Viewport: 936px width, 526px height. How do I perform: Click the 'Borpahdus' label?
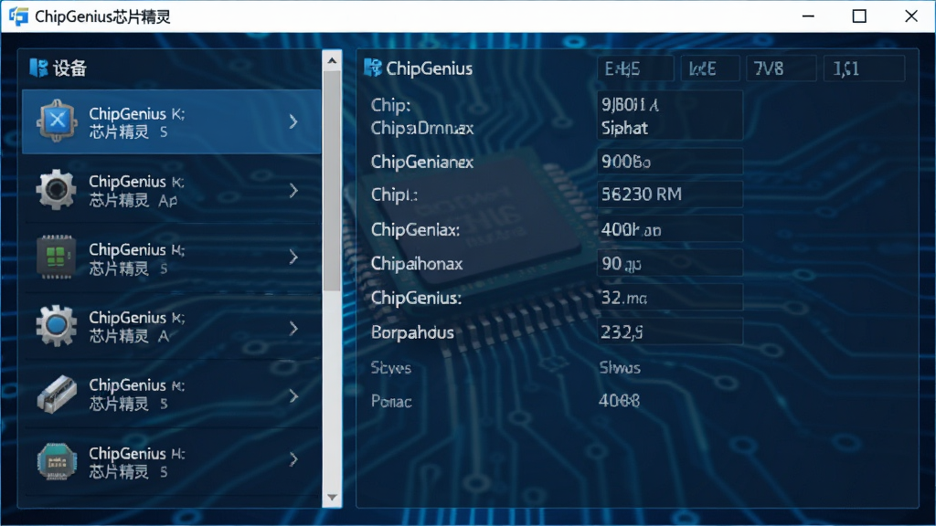(412, 332)
